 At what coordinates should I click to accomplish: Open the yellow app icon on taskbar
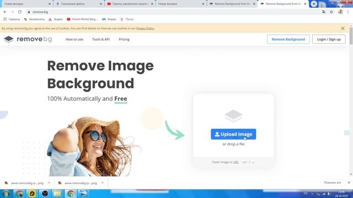[x=32, y=194]
